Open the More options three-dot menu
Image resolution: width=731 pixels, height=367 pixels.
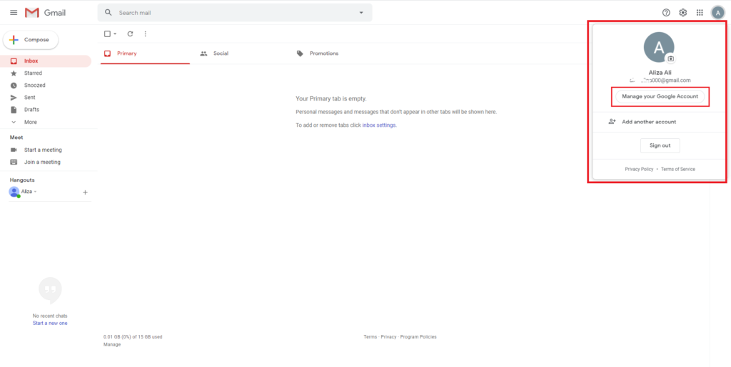click(146, 33)
